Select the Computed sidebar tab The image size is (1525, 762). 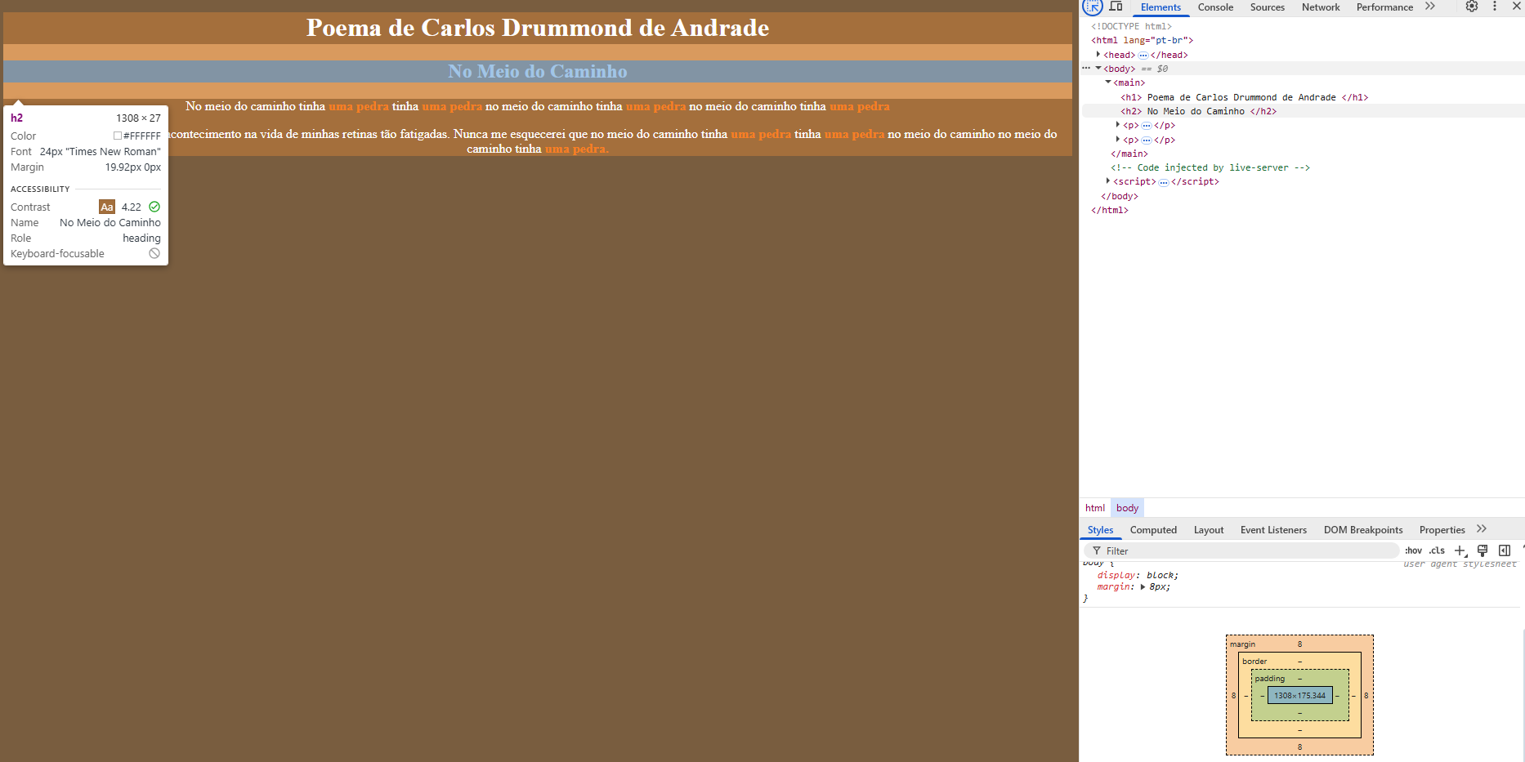(1153, 530)
